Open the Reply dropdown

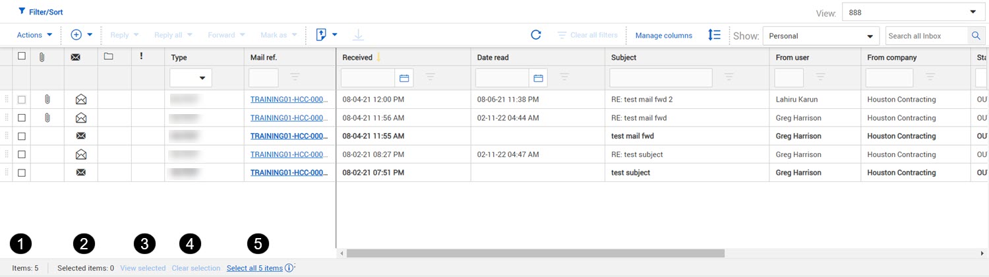(x=125, y=35)
